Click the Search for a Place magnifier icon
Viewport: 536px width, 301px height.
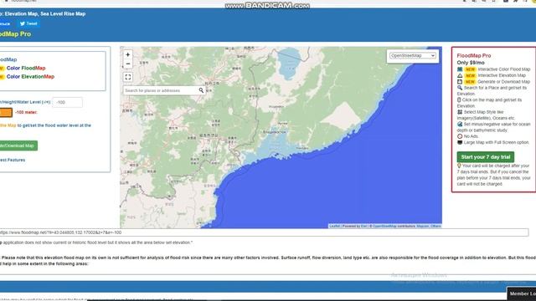pyautogui.click(x=460, y=88)
